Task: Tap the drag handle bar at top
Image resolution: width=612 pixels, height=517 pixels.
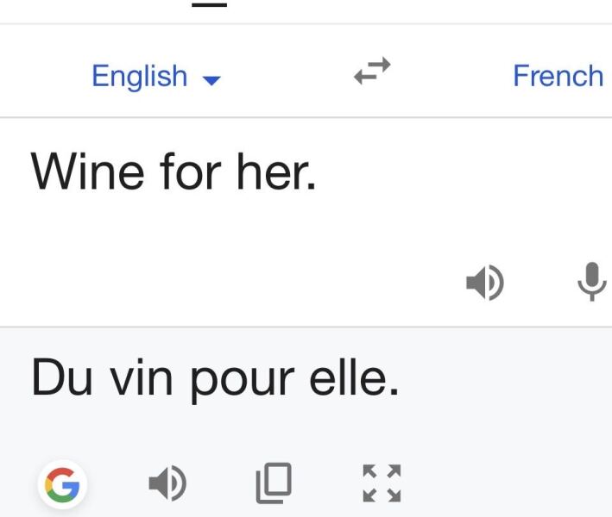Action: [209, 4]
